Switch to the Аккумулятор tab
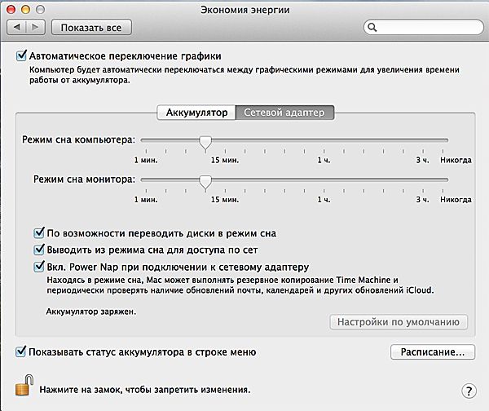489x411 pixels. (x=196, y=113)
